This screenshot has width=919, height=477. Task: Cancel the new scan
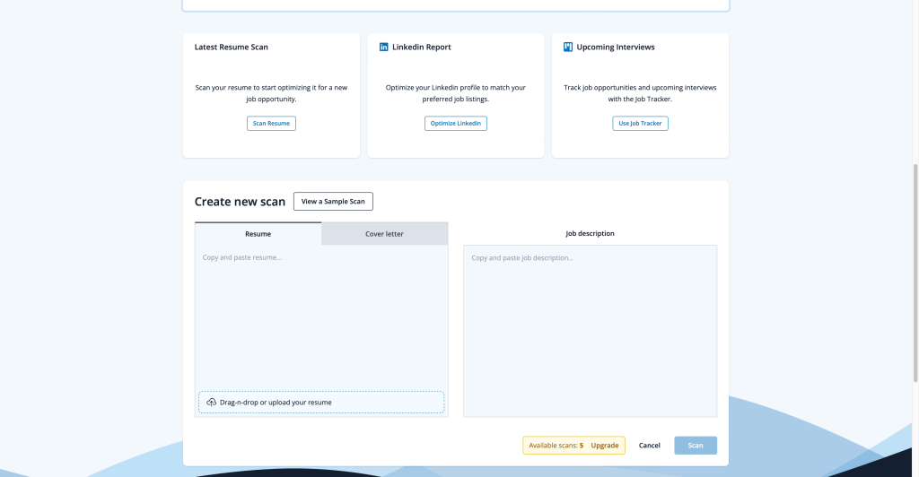pos(650,446)
